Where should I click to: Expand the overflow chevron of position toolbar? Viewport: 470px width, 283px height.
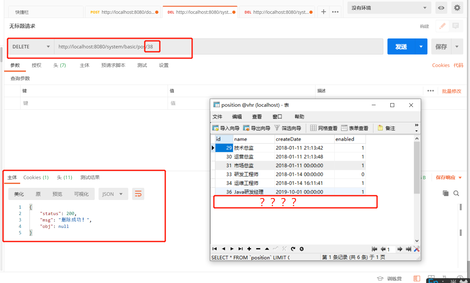417,125
